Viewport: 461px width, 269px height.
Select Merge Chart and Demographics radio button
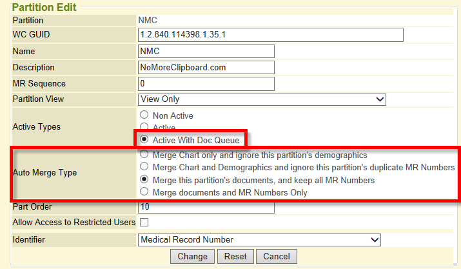pos(144,168)
